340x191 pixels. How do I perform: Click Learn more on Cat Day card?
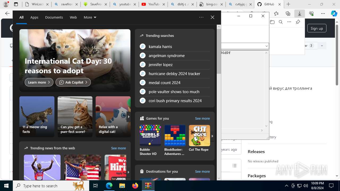[39, 82]
